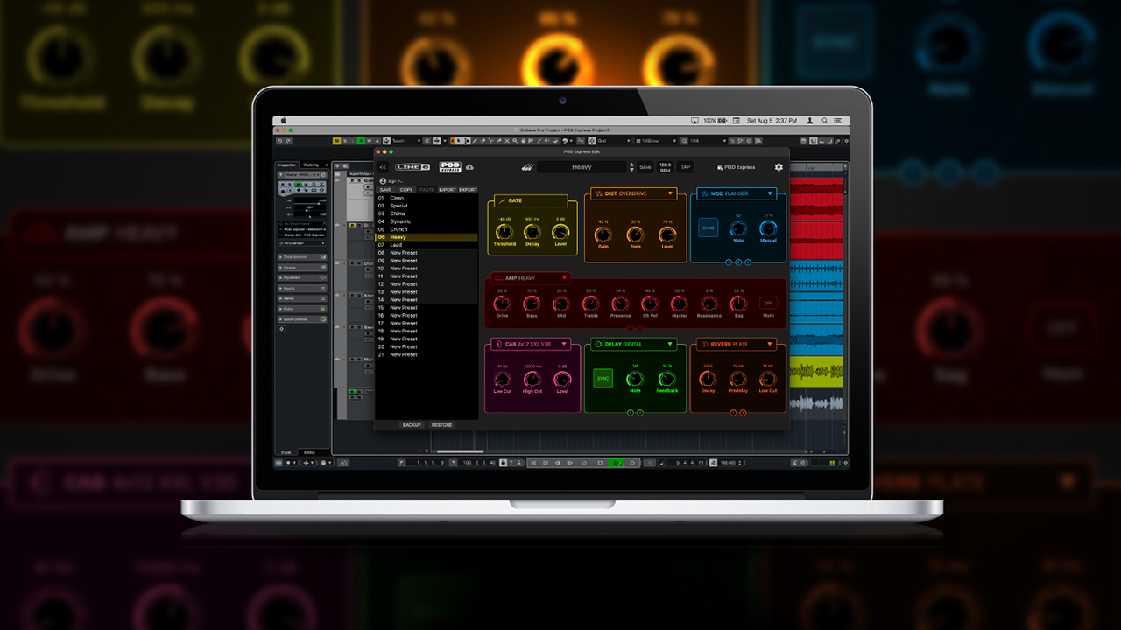Toggle the amp Hum OFF switch

[768, 303]
